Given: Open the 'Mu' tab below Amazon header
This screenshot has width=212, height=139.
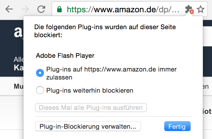Looking at the screenshot, I should 18,86.
